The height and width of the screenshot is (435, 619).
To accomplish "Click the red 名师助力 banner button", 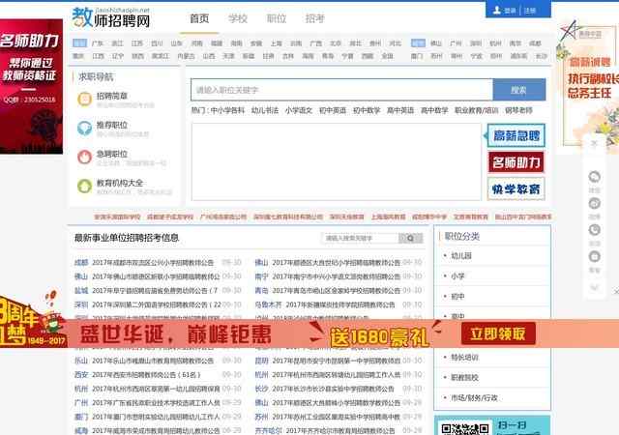I will pyautogui.click(x=516, y=162).
